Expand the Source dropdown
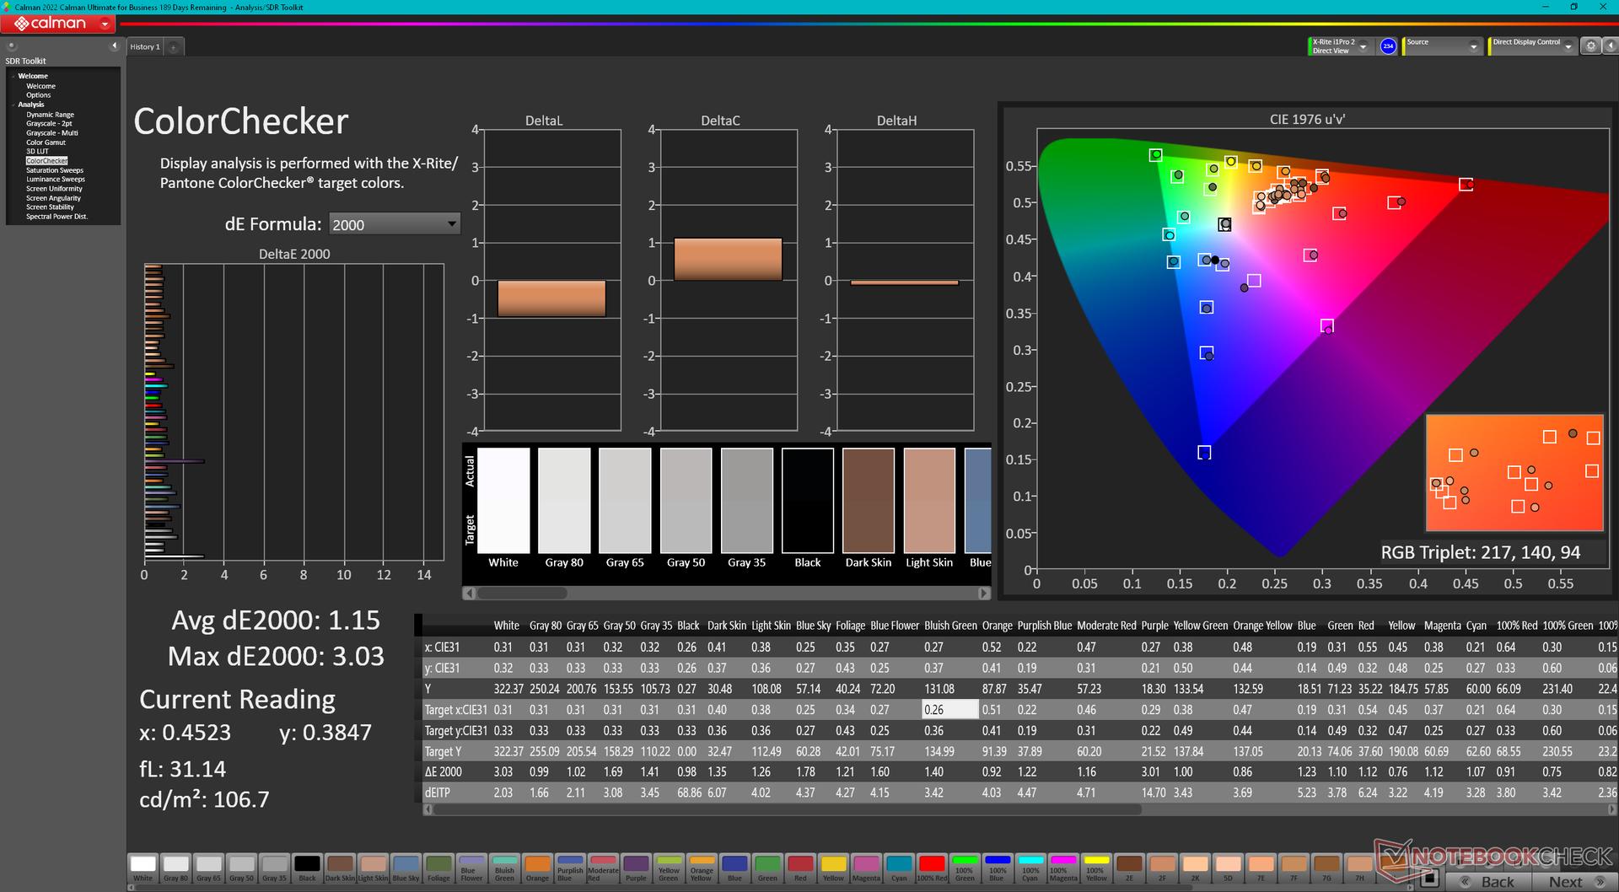Image resolution: width=1619 pixels, height=892 pixels. pos(1473,47)
